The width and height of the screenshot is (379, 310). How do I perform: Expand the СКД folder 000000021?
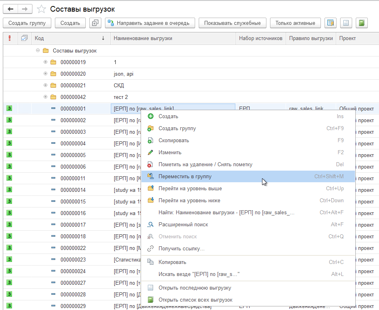(x=45, y=85)
